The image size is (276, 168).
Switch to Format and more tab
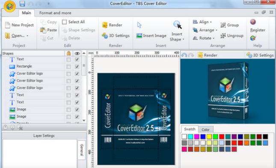pyautogui.click(x=55, y=13)
